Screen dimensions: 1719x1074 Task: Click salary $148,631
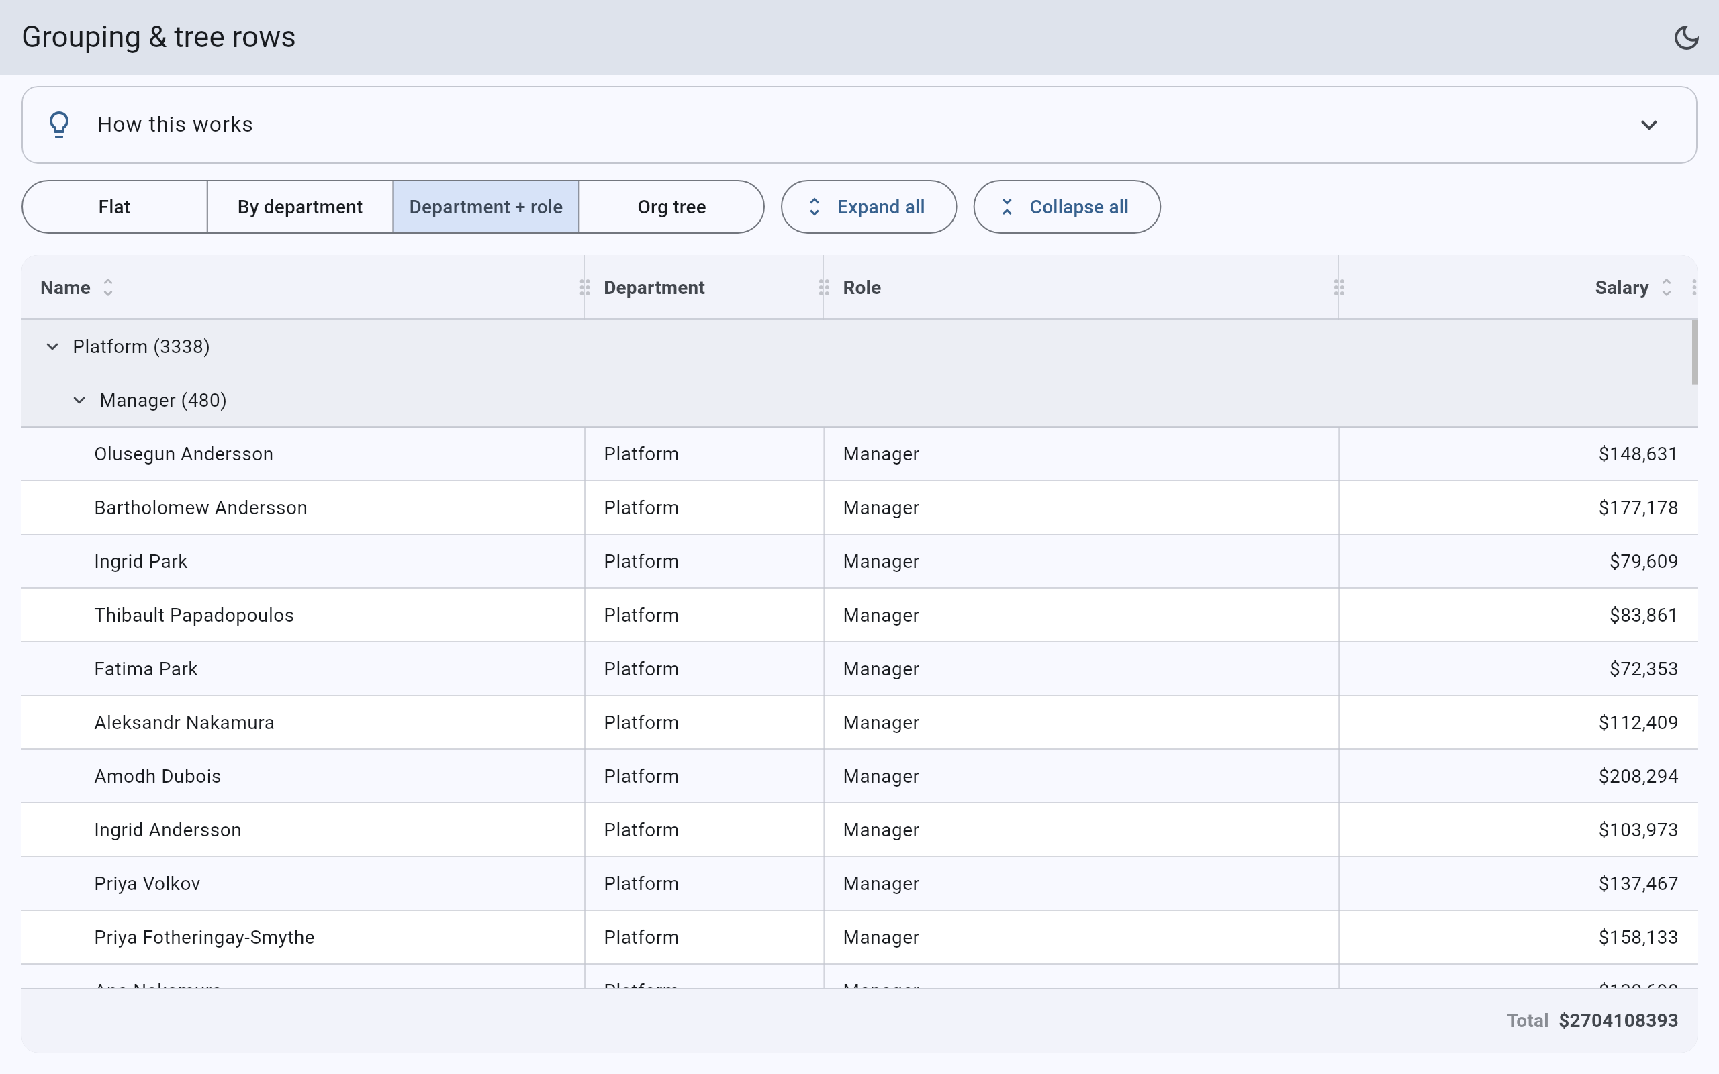click(1638, 454)
